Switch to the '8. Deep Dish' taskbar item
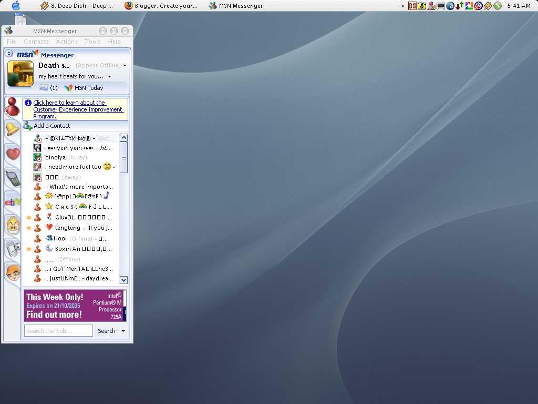538x404 pixels. pos(77,6)
